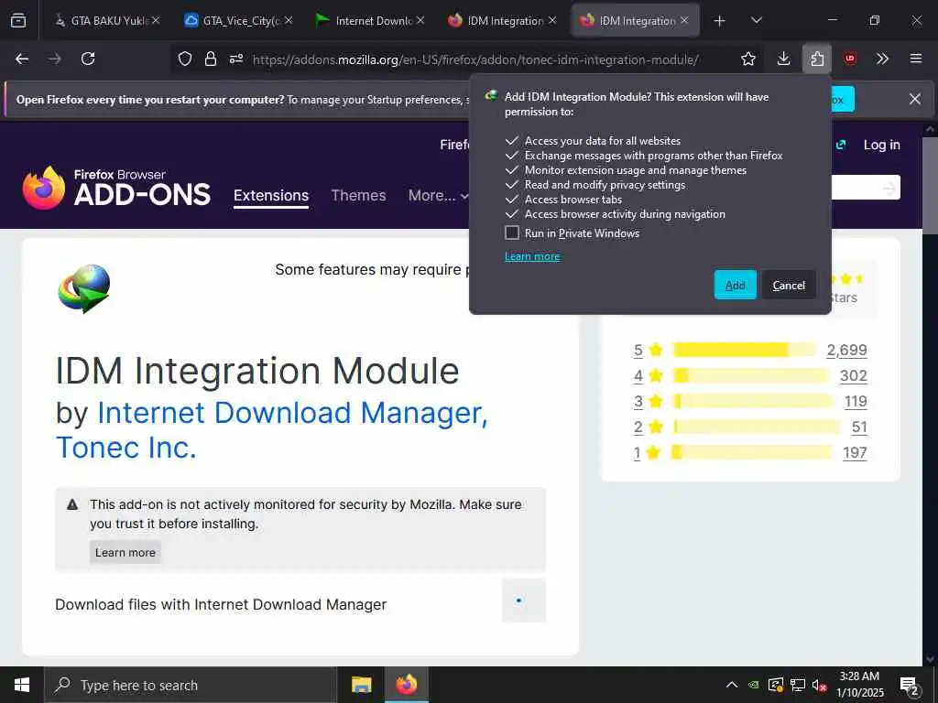Dismiss the startup preferences notification bar
This screenshot has width=938, height=703.
coord(915,99)
